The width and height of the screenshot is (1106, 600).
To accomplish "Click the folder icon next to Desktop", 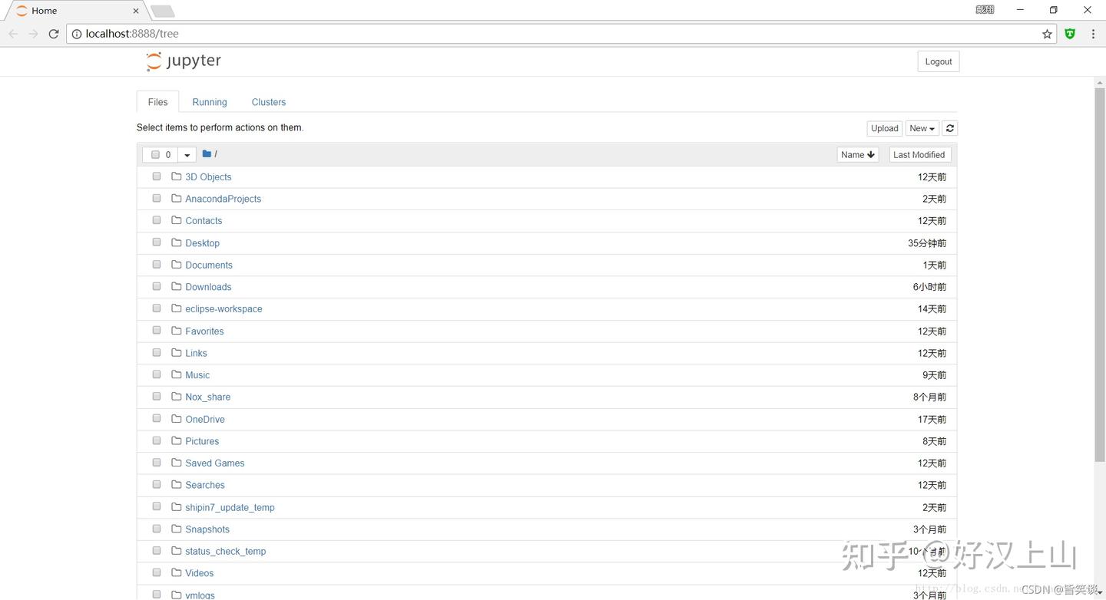I will click(x=177, y=242).
